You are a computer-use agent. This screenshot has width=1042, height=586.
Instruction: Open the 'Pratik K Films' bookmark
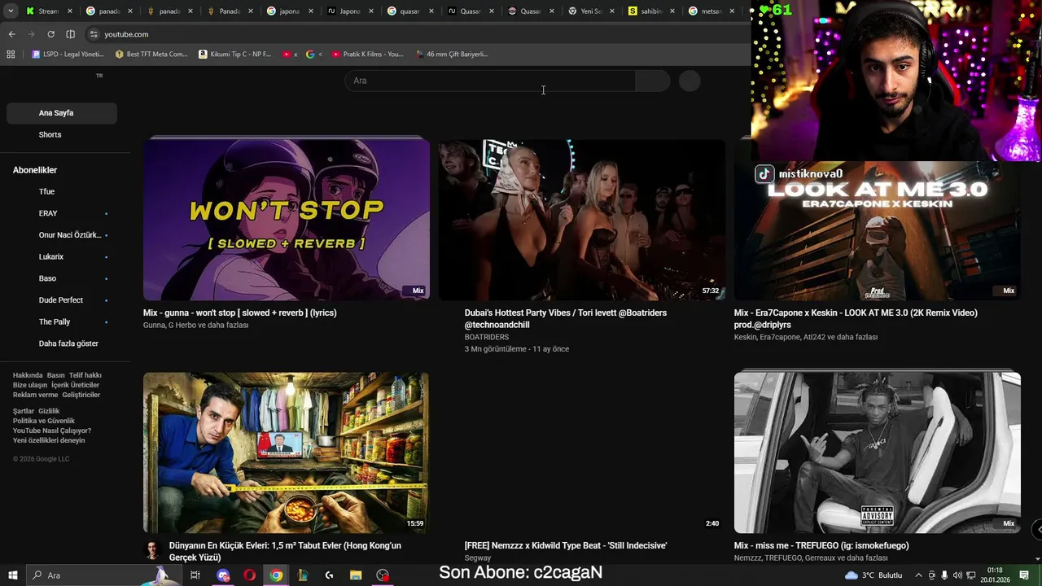coord(368,55)
